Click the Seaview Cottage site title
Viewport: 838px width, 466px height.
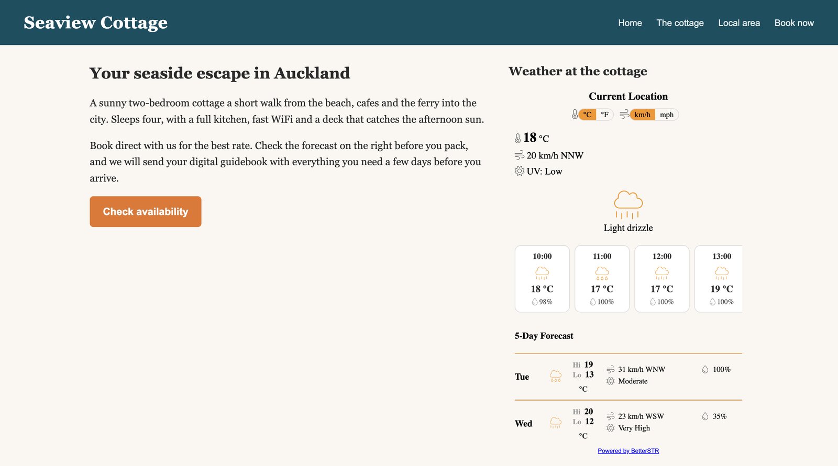(x=96, y=22)
